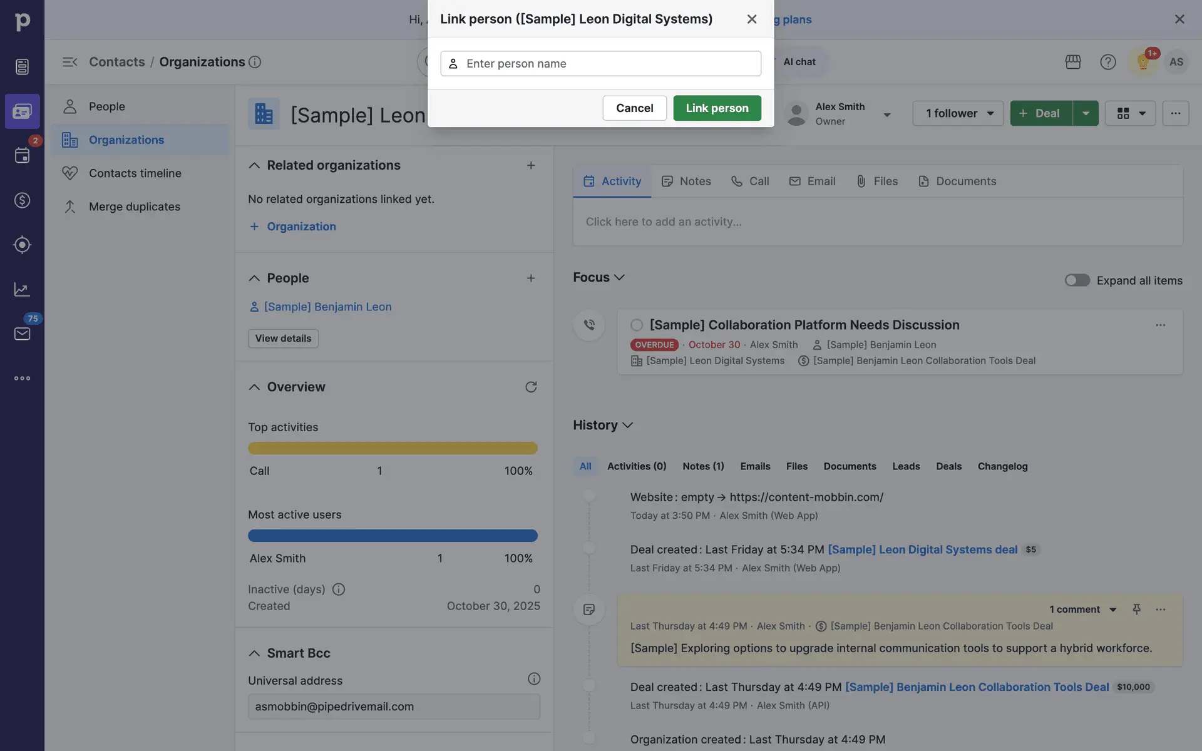The width and height of the screenshot is (1202, 751).
Task: Collapse the Related organizations section
Action: click(254, 165)
